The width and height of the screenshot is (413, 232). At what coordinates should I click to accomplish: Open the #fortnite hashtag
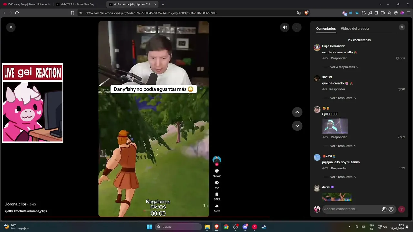tap(20, 211)
